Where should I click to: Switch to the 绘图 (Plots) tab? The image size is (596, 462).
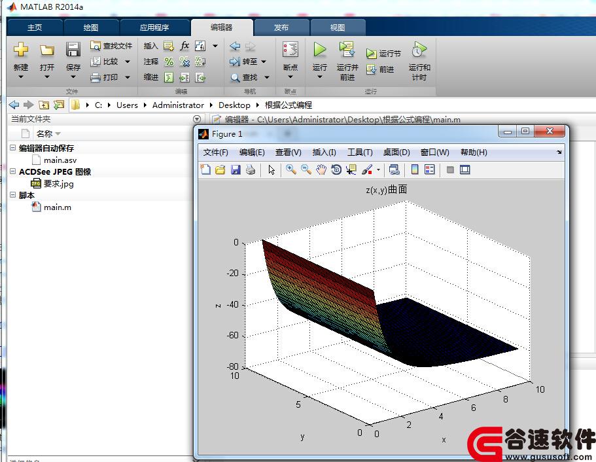tap(91, 27)
